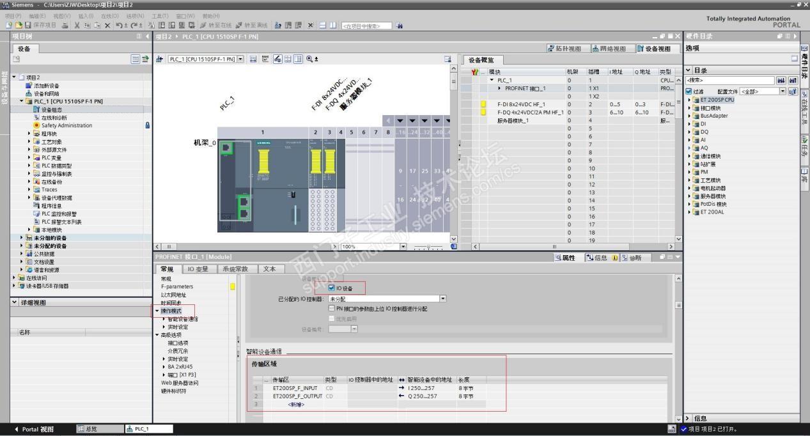Click the zoom magnifier icon in device view toolbar
The image size is (810, 436).
[310, 59]
